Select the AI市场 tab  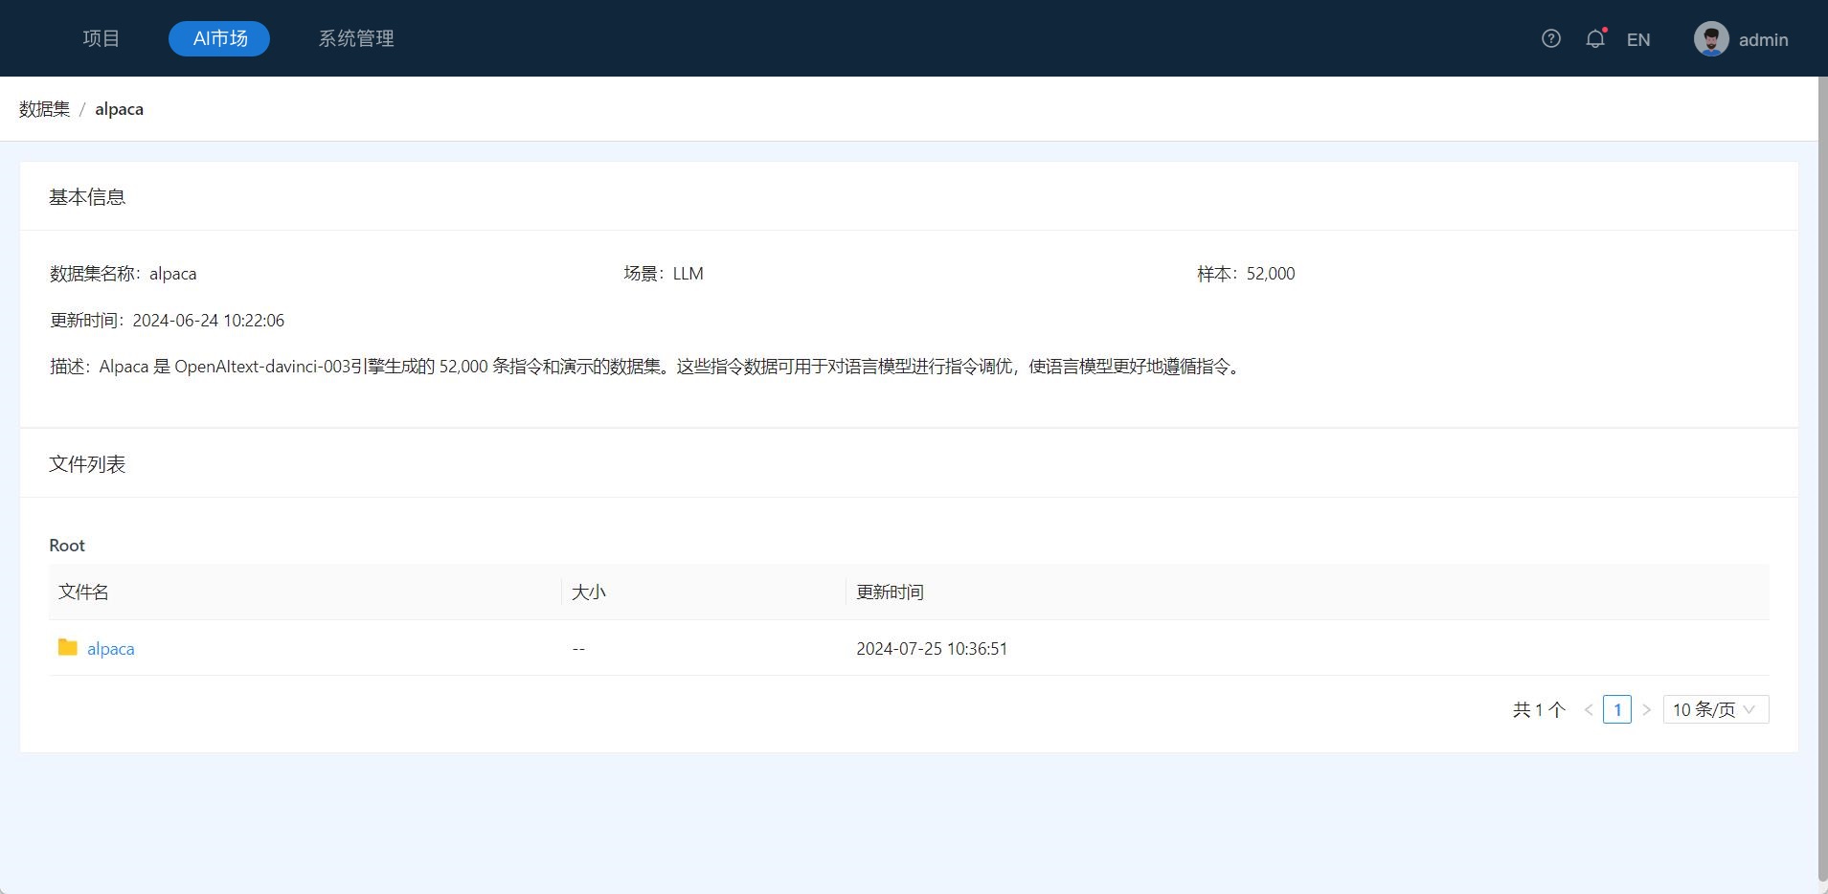219,38
